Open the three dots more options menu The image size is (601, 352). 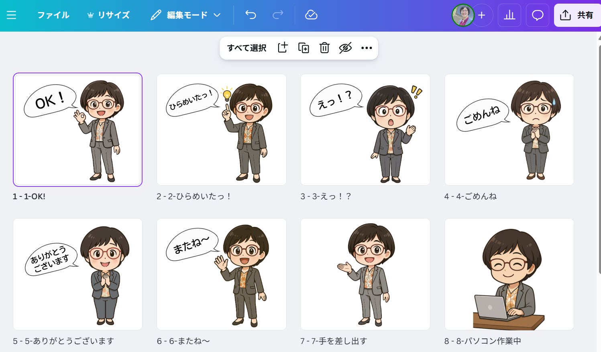(367, 48)
